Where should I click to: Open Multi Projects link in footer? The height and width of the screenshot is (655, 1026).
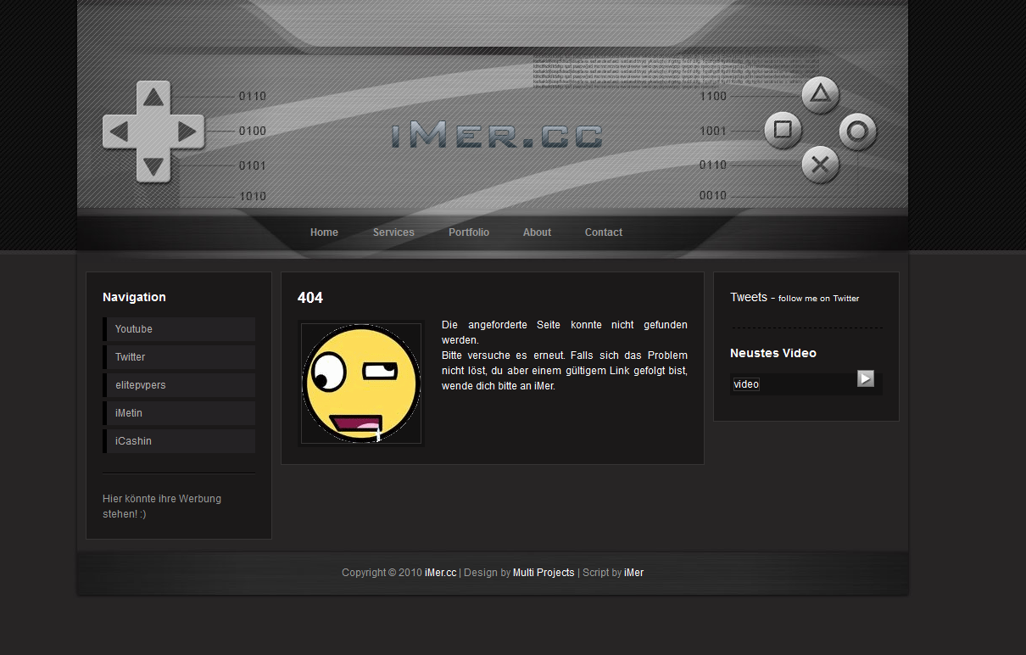click(x=544, y=573)
